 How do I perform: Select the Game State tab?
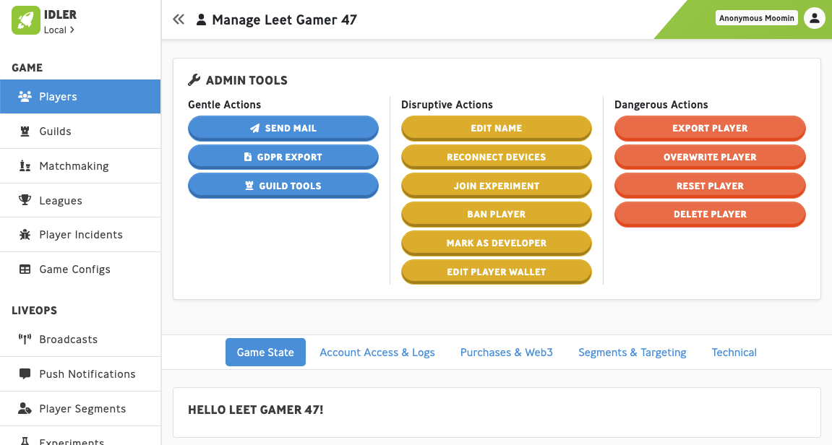265,353
